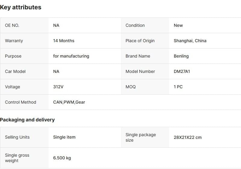Click the Control Method label
The width and height of the screenshot is (241, 169).
pyautogui.click(x=20, y=102)
